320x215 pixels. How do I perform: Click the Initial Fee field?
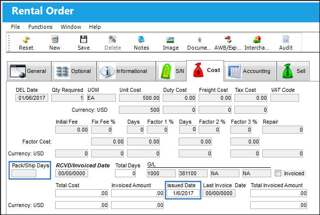point(72,130)
